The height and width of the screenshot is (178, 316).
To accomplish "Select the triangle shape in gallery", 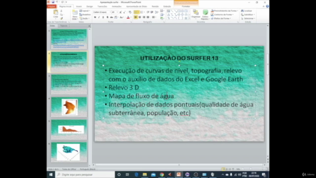I will (x=168, y=15).
